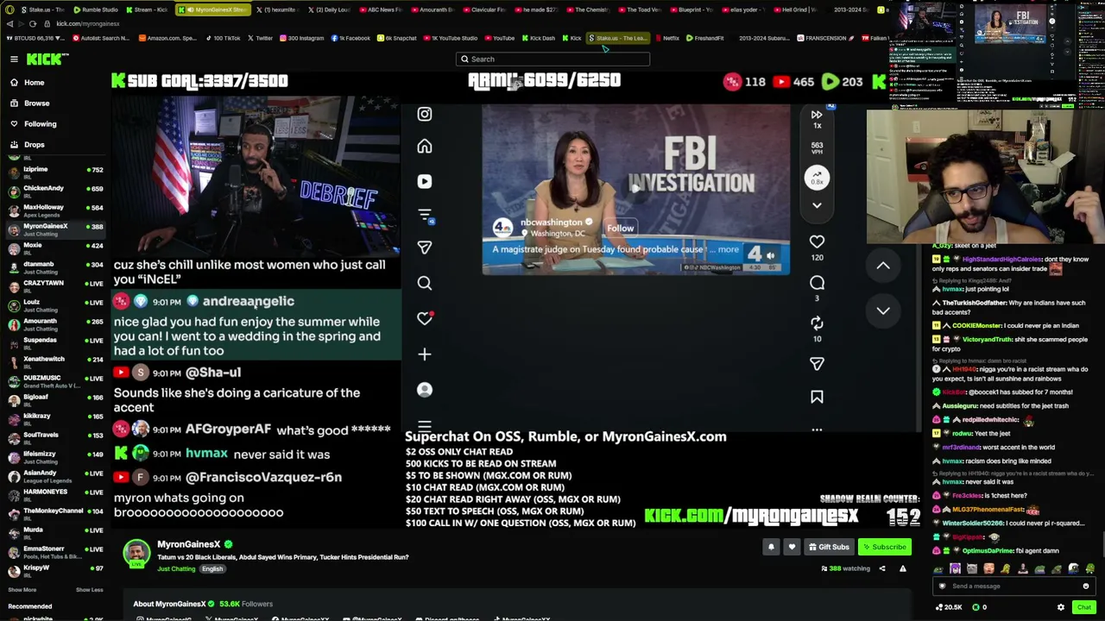Send the message with the green Chat button
This screenshot has height=621, width=1105.
pyautogui.click(x=1084, y=607)
